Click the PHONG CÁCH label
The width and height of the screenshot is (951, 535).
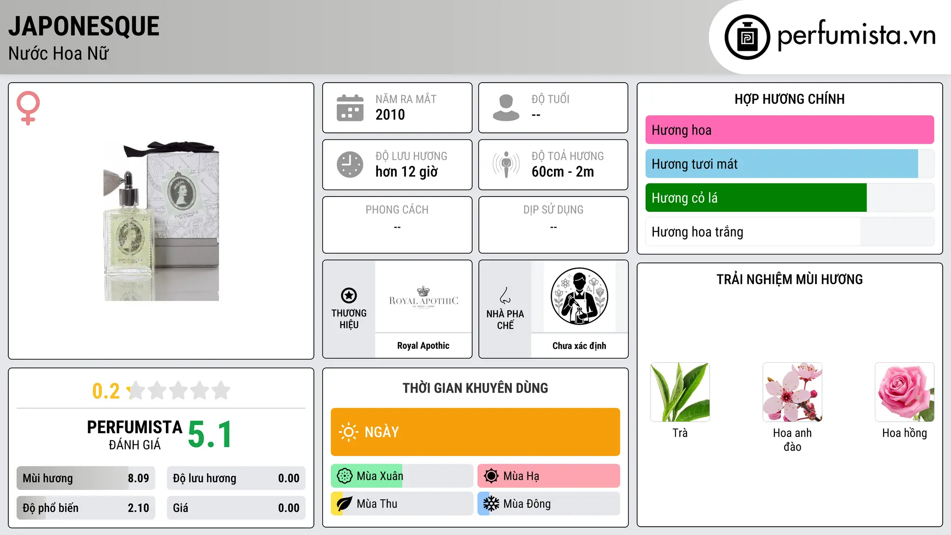(x=397, y=210)
